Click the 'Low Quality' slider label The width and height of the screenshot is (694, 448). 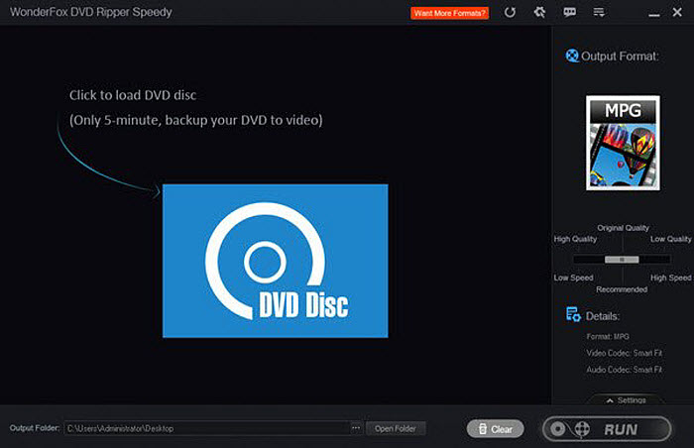point(671,239)
